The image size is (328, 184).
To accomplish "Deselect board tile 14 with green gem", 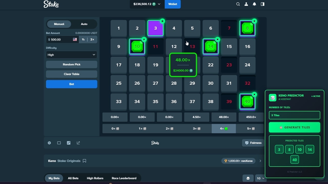I will tap(211, 47).
